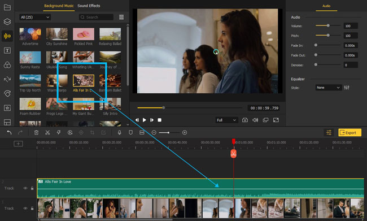Click the red scissors playhead split marker
Image resolution: width=367 pixels, height=221 pixels.
pos(233,154)
